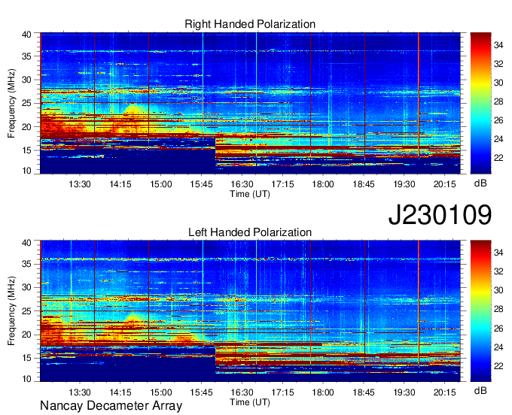Select the 18:45 time tick in the top plot
The image size is (512, 415).
[364, 184]
